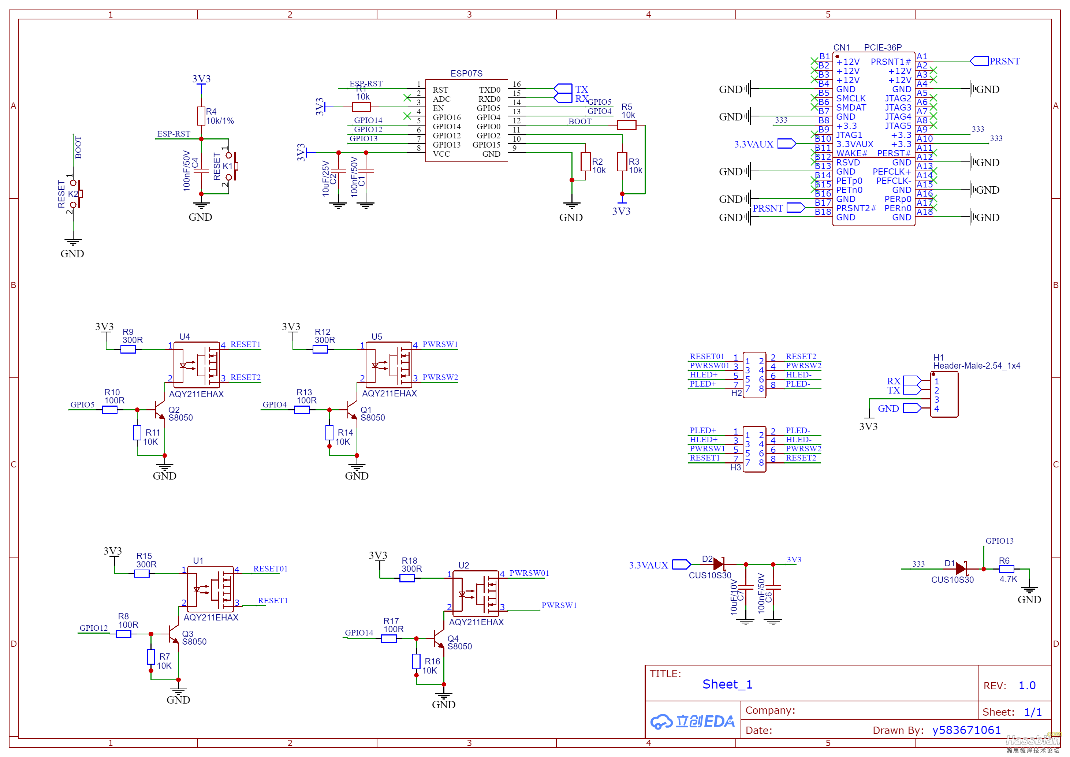
Task: Select resistor R3 10k symbol
Action: coord(622,162)
